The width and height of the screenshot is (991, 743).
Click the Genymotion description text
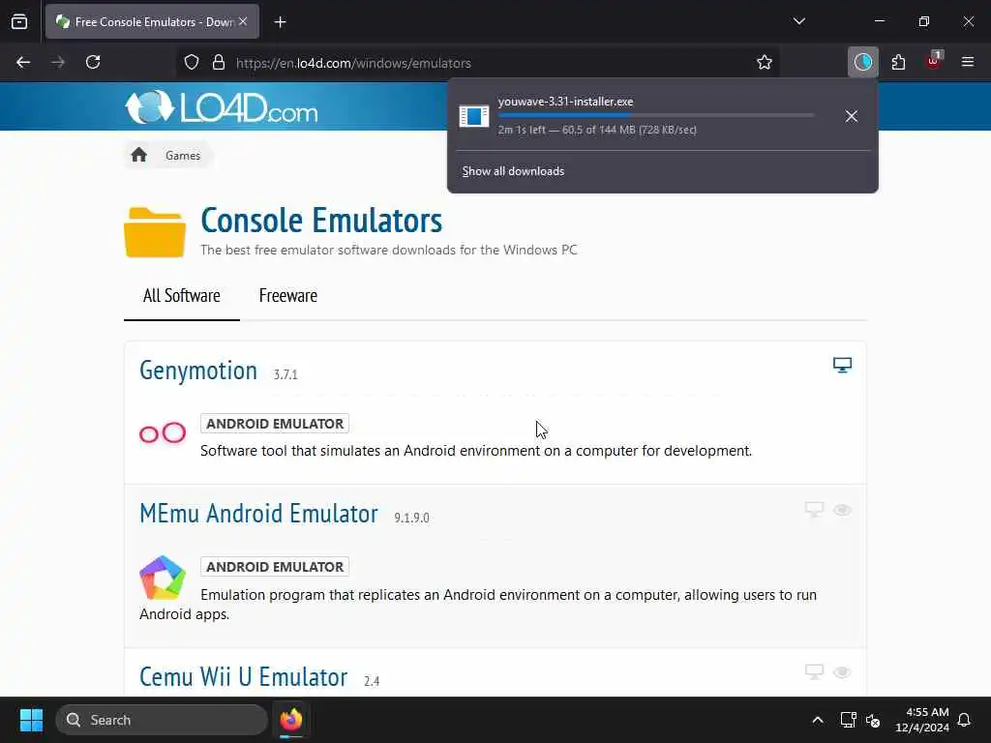(x=476, y=451)
